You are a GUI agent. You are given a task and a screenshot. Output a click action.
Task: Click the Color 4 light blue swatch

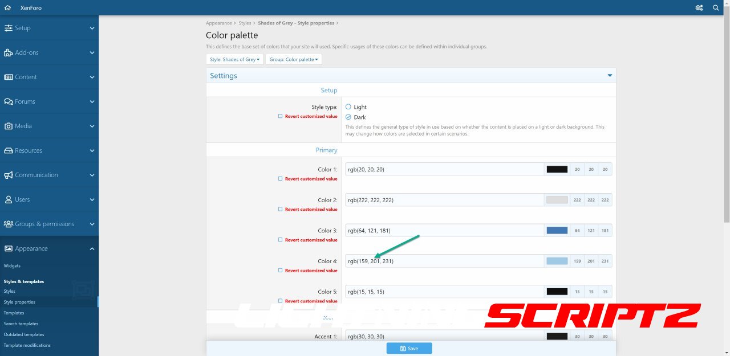coord(557,261)
